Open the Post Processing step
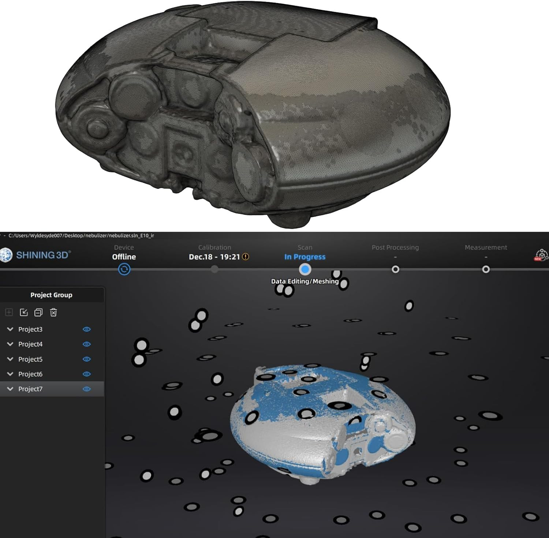 click(395, 247)
